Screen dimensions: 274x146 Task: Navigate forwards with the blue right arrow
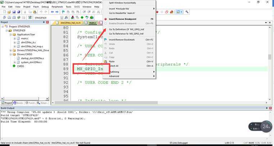(x=57, y=12)
